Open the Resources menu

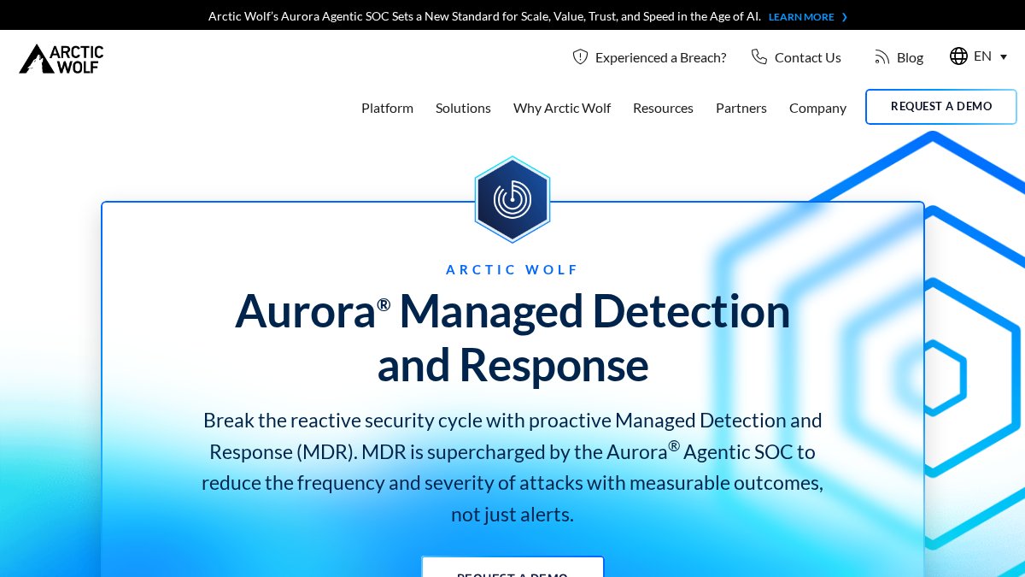tap(663, 108)
